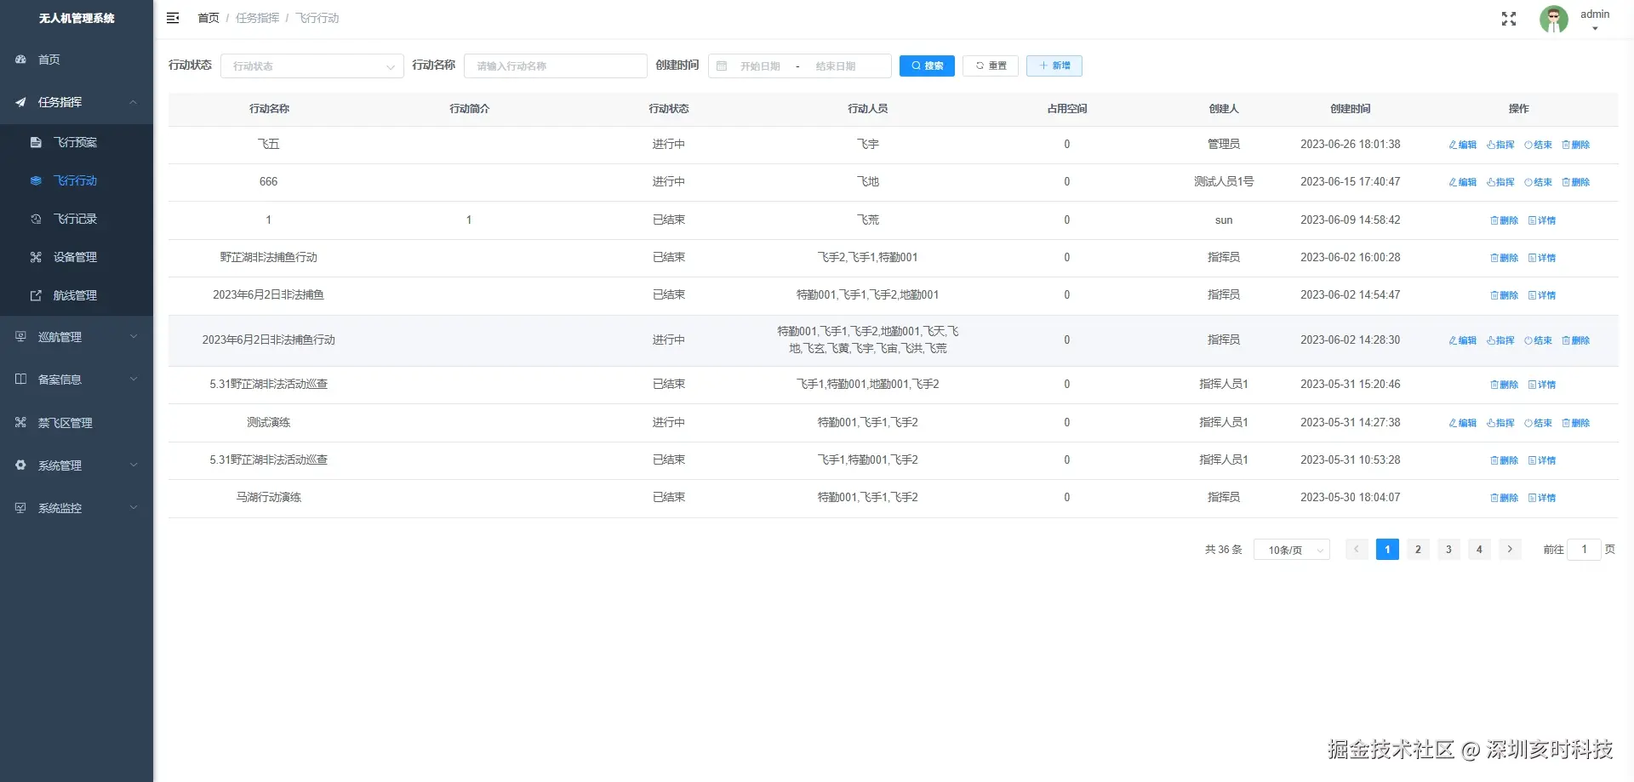Image resolution: width=1634 pixels, height=782 pixels.
Task: Edit the 测试演练 action
Action: point(1463,423)
